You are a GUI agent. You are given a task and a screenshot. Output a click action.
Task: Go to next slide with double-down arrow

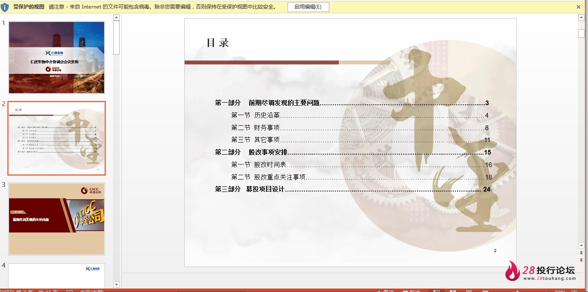[582, 260]
